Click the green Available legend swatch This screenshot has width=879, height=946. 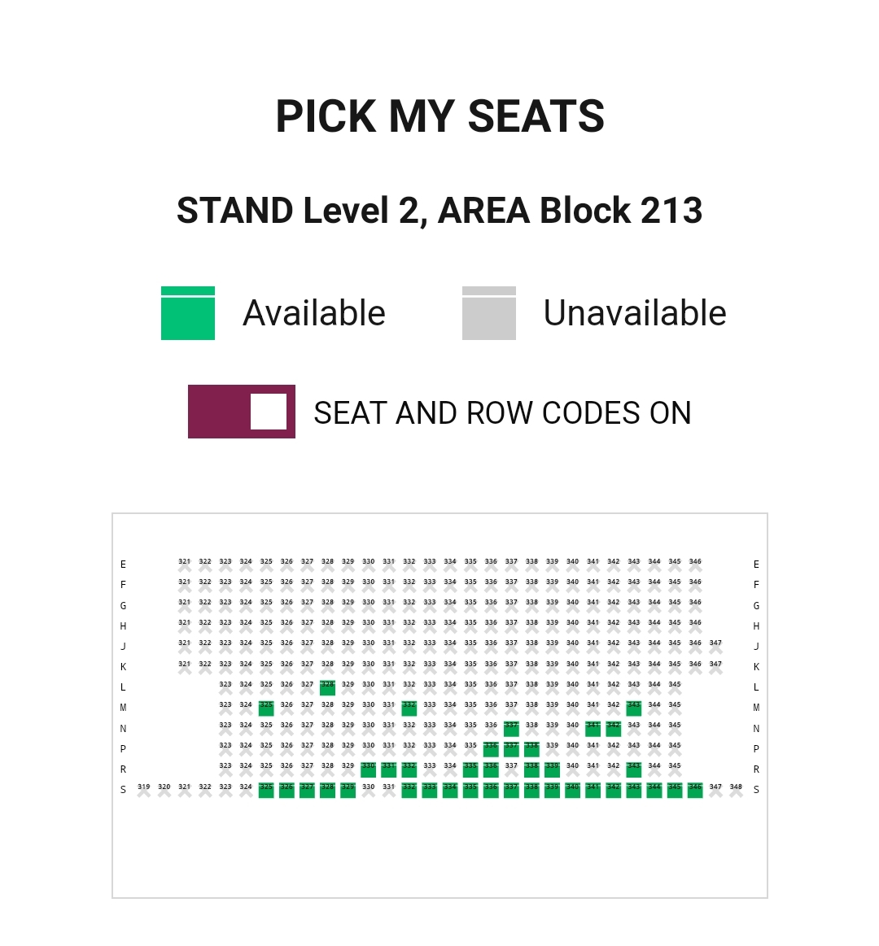point(188,313)
